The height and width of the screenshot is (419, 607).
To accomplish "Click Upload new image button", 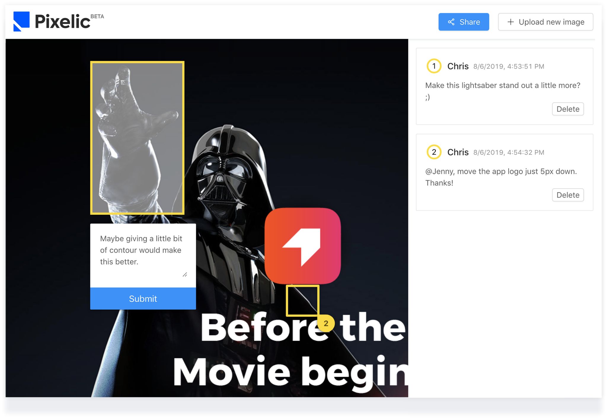I will 545,22.
